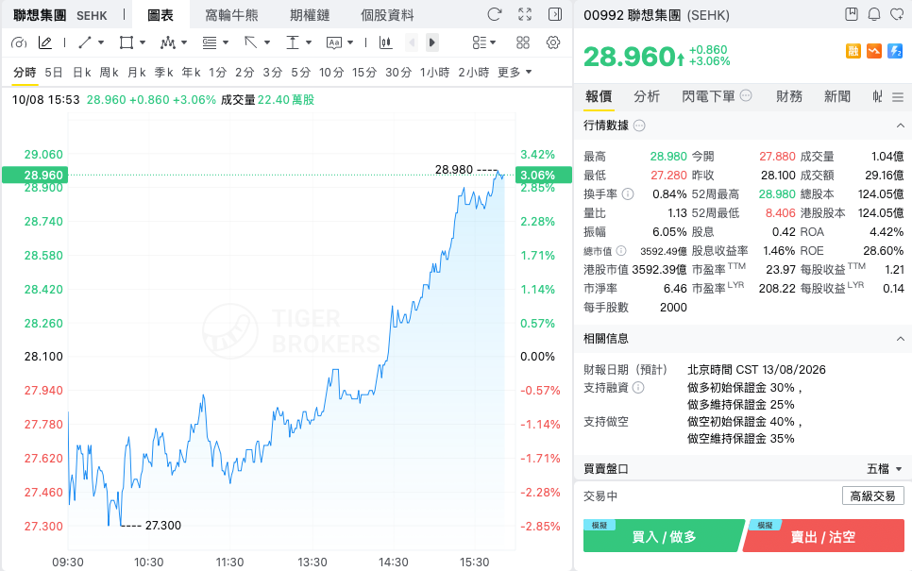Image resolution: width=912 pixels, height=571 pixels.
Task: Set a price alert with bell icon
Action: [x=874, y=14]
